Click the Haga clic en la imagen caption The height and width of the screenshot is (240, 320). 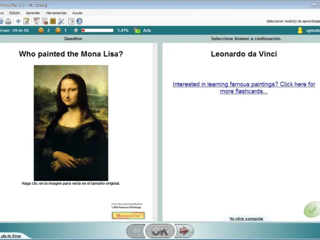(x=71, y=183)
